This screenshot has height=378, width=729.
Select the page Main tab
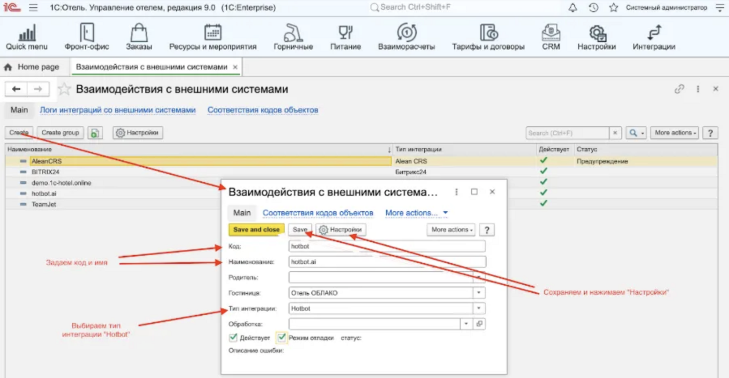point(19,110)
